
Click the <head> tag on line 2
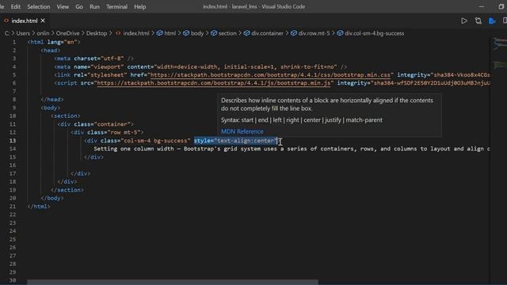pos(51,51)
